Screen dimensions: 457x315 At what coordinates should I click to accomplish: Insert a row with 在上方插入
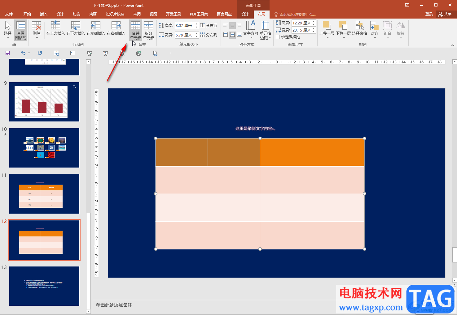(55, 28)
